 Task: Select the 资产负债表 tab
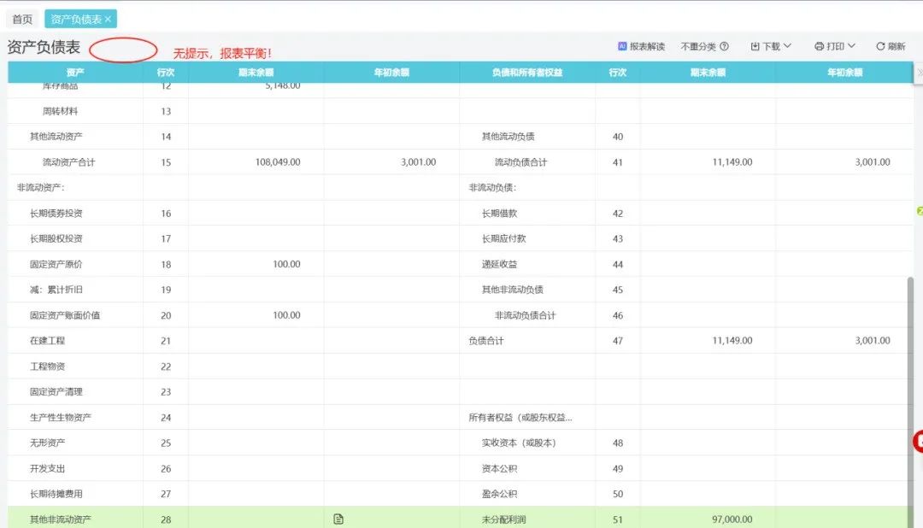pos(75,18)
